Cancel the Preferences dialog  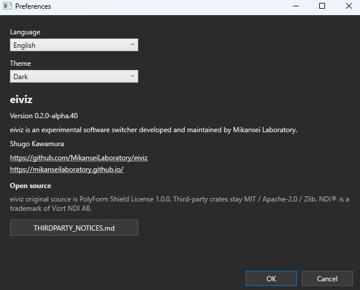pyautogui.click(x=327, y=278)
